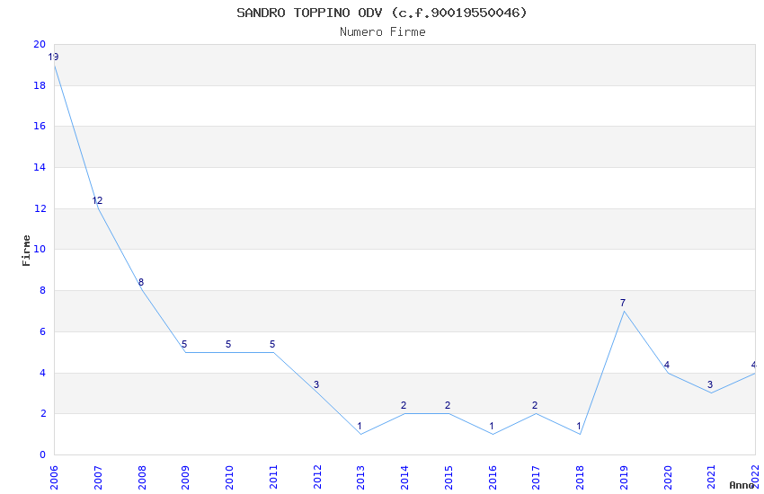Viewport: 764px width, 494px height.
Task: Select the year 2018 axis label
Action: pos(580,477)
